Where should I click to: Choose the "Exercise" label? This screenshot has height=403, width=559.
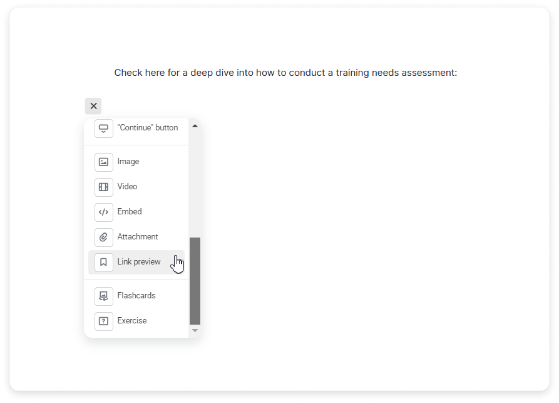[x=132, y=321]
